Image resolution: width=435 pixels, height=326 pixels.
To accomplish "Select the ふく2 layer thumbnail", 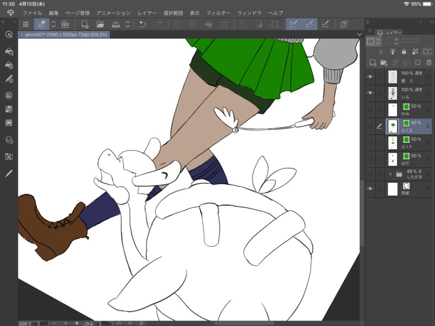I will (393, 127).
